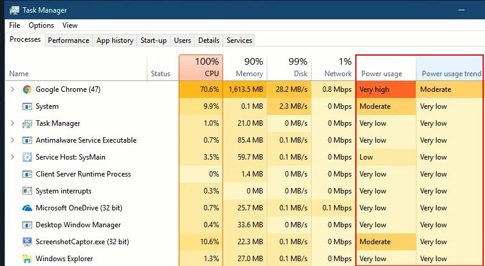This screenshot has height=266, width=485.
Task: Sort by the Power usage trend header
Action: tap(450, 68)
